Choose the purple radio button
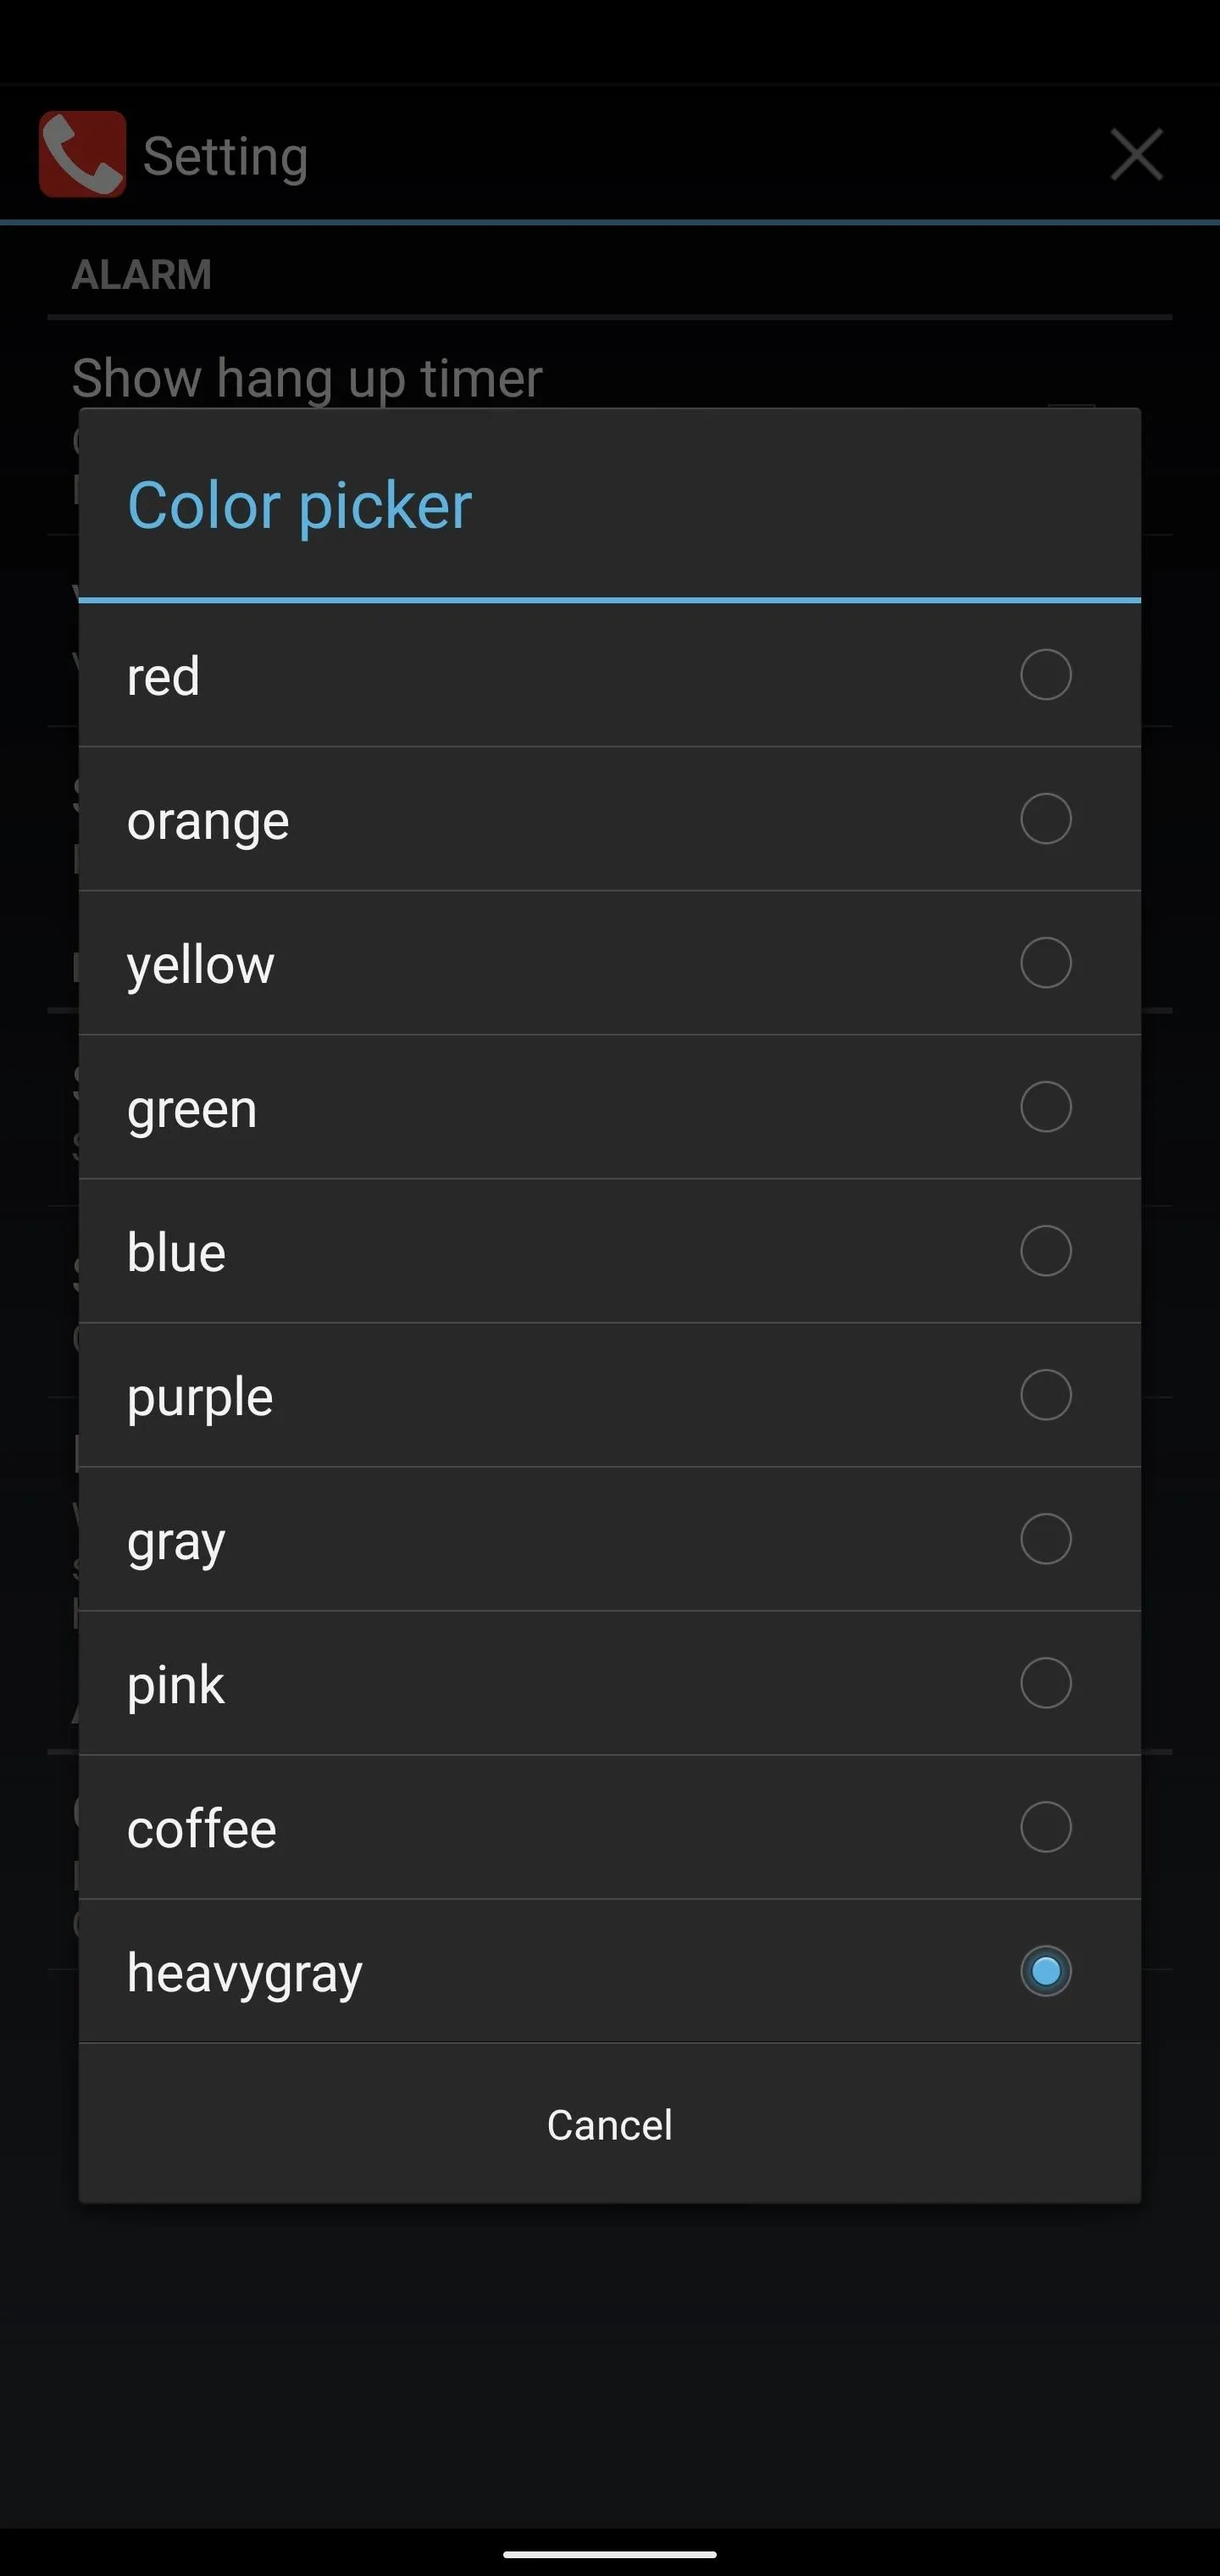This screenshot has width=1220, height=2576. [x=1045, y=1395]
